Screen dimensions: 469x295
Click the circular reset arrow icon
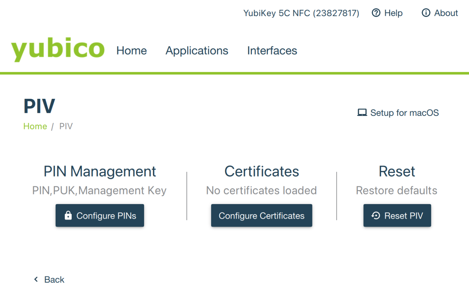pyautogui.click(x=376, y=216)
